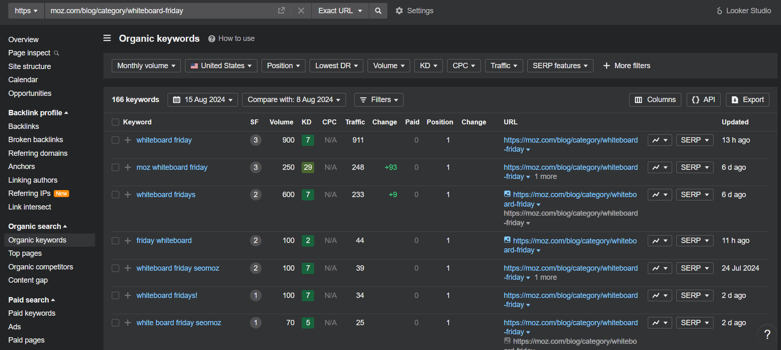Open the Position filter dropdown
This screenshot has width=781, height=350.
pos(284,66)
